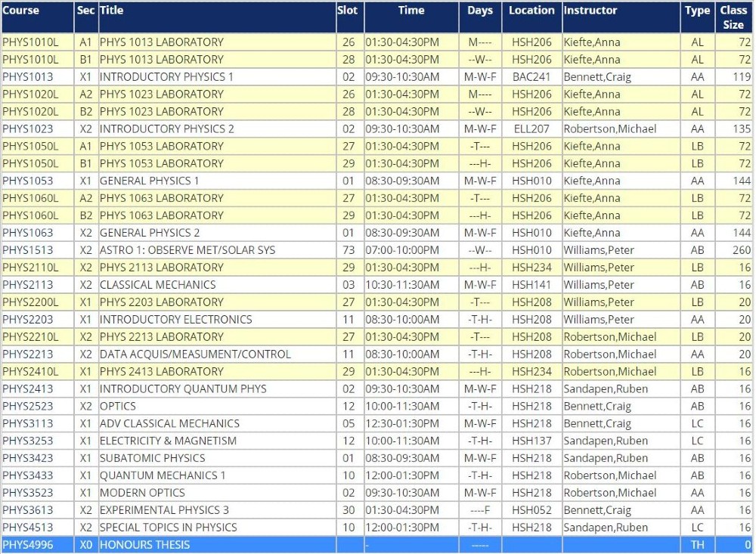
Task: Select the PHYS 2113 LABORATORY title
Action: 162,268
